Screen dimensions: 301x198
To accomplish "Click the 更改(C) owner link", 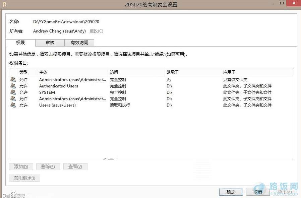I will point(96,31).
